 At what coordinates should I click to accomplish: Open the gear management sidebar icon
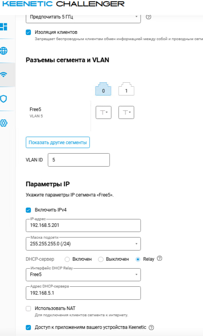tap(4, 123)
